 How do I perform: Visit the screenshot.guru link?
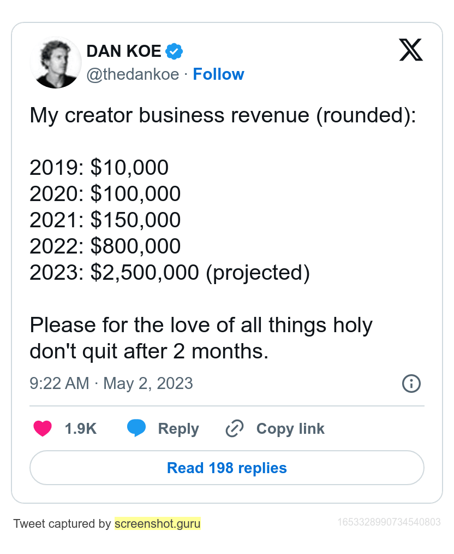click(x=158, y=523)
